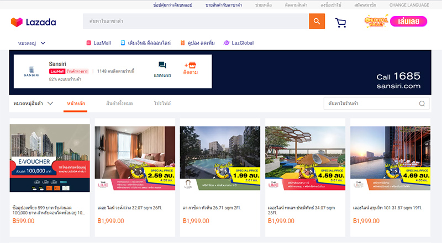Expand the main categories dropdown
The width and height of the screenshot is (442, 243).
[31, 43]
